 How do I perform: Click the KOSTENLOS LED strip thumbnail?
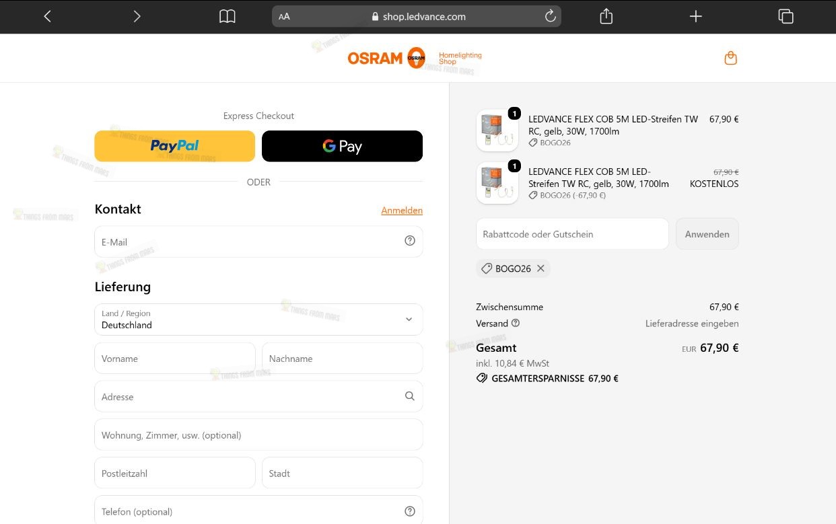pos(497,183)
